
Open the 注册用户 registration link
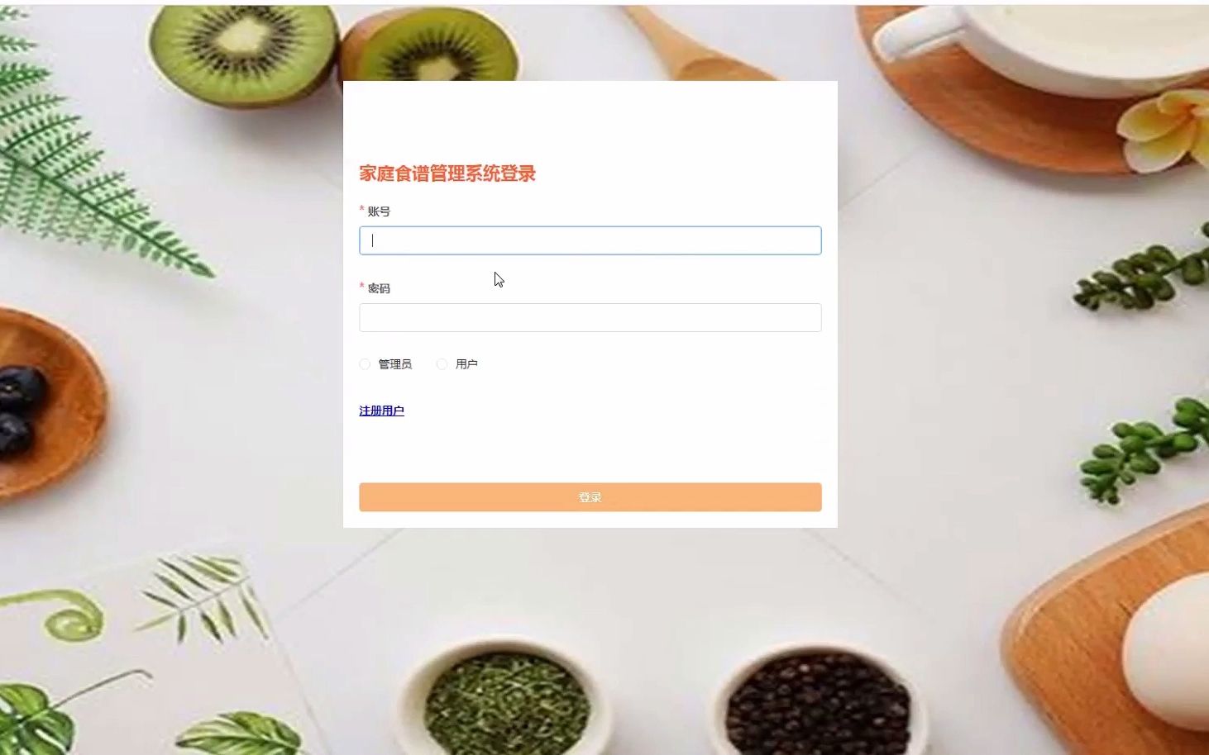pos(381,411)
